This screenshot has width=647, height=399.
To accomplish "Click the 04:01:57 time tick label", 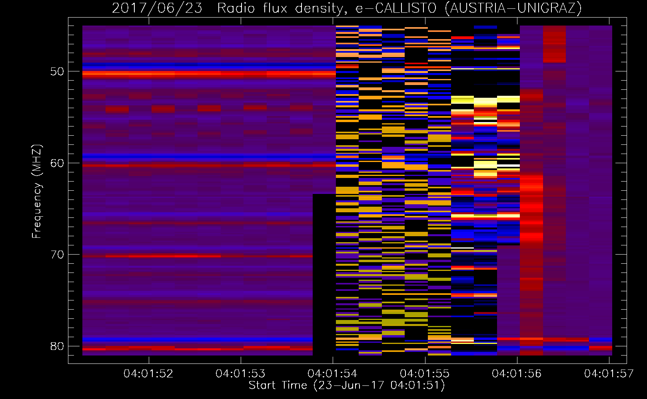I will pyautogui.click(x=609, y=374).
